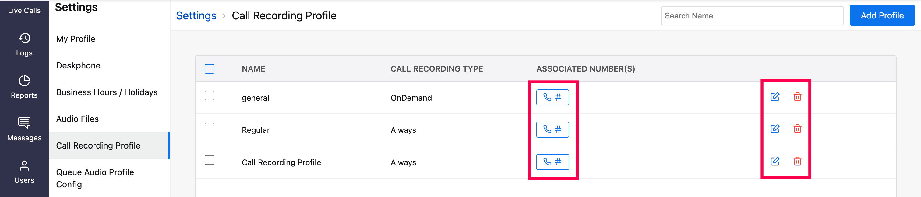Open Reports from the sidebar
Image resolution: width=921 pixels, height=197 pixels.
(24, 87)
